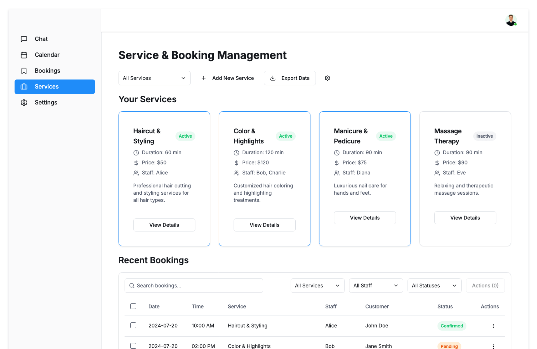Check the Haircut & Styling booking row

pyautogui.click(x=133, y=325)
